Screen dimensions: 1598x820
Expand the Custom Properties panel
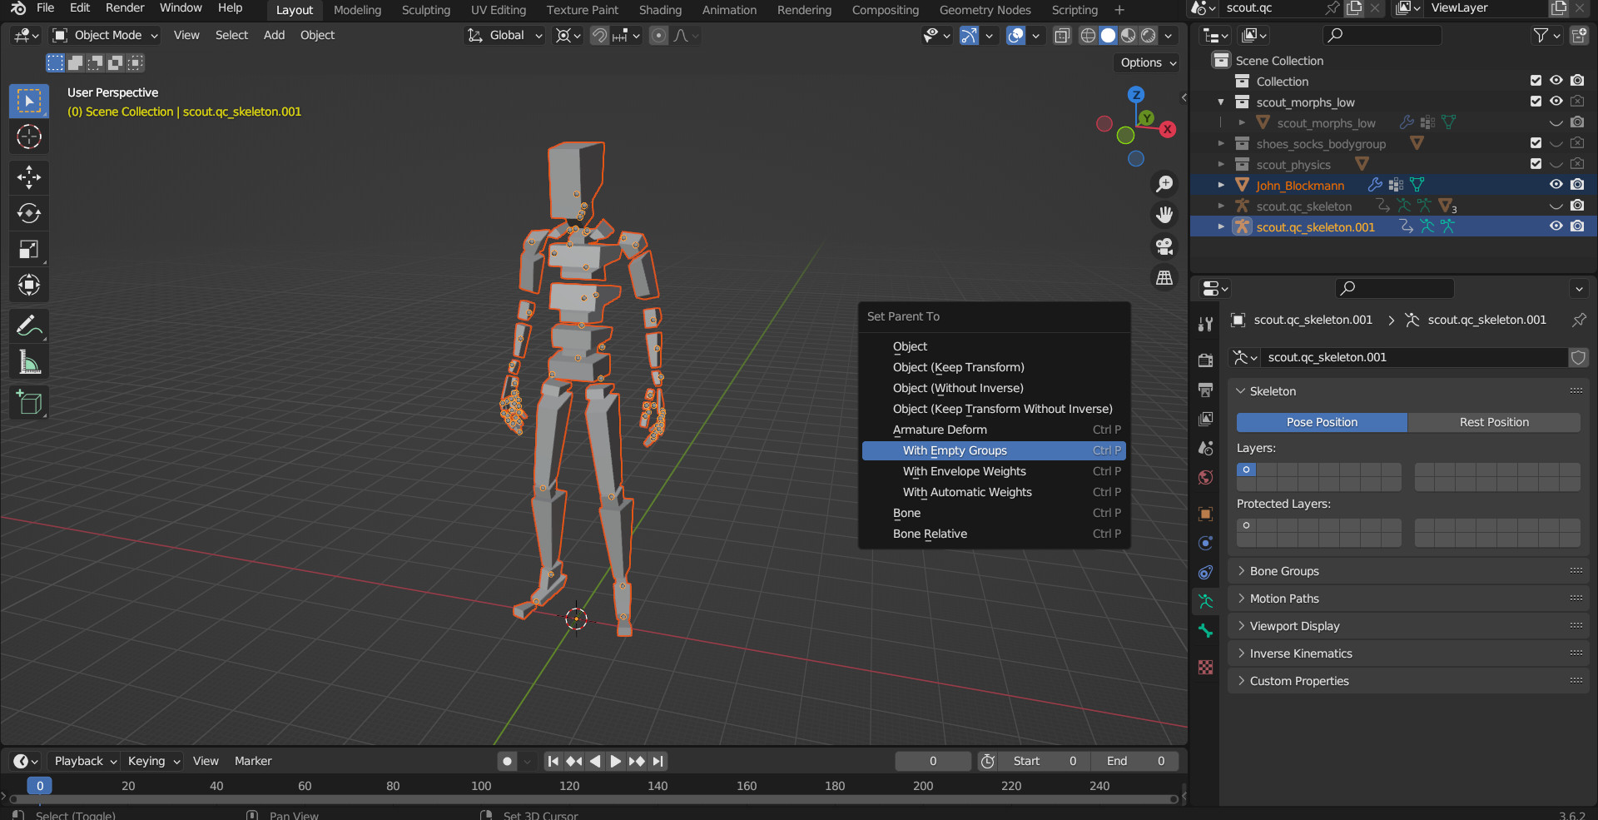coord(1408,681)
